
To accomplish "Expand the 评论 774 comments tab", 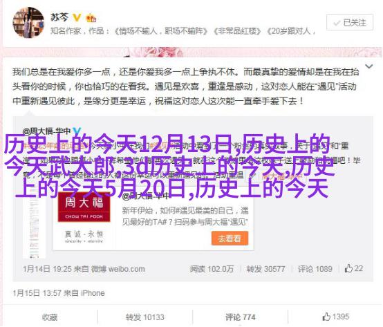I will pos(240,317).
